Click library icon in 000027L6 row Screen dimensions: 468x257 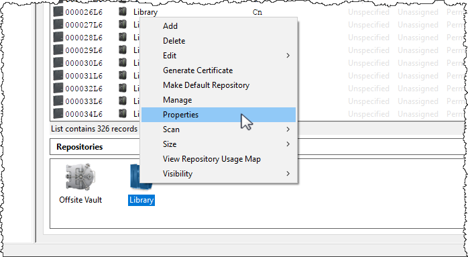(x=123, y=25)
